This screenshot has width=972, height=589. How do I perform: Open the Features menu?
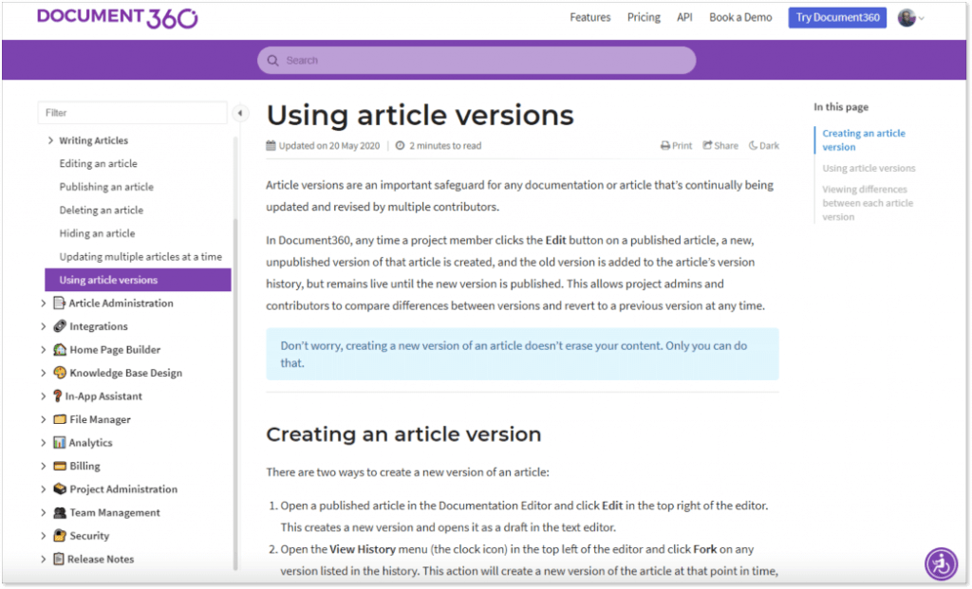(589, 16)
